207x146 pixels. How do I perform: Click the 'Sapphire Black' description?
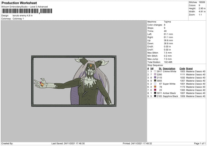tap(170, 96)
